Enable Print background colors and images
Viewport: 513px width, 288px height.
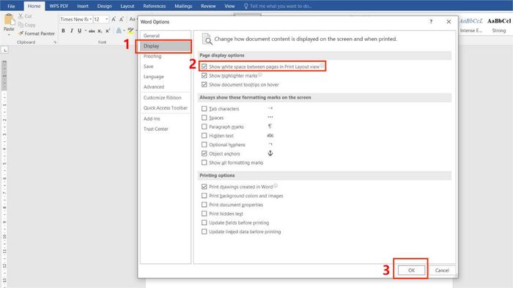click(204, 196)
